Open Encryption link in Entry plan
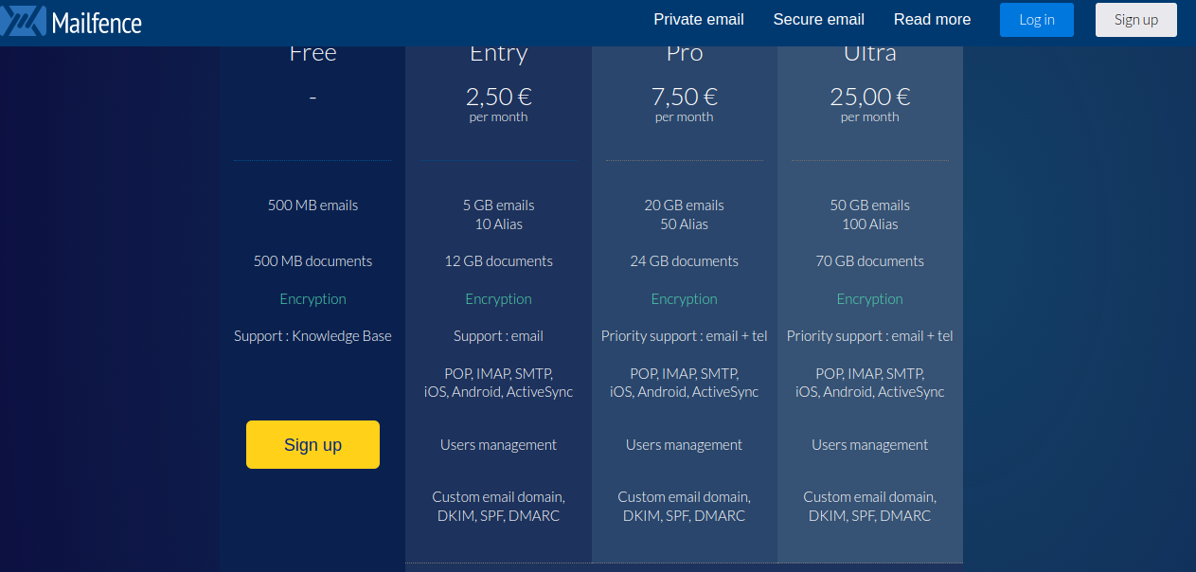The image size is (1196, 572). tap(498, 299)
